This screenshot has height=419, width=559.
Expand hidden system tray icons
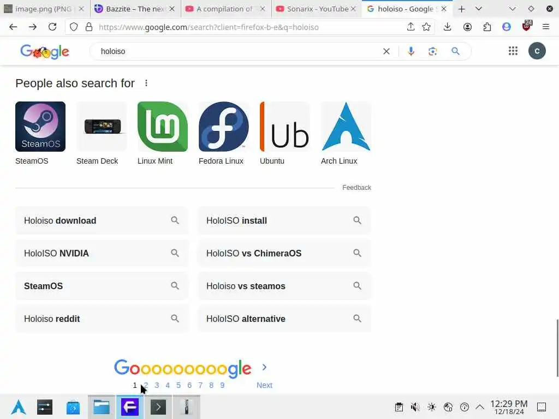click(x=480, y=407)
